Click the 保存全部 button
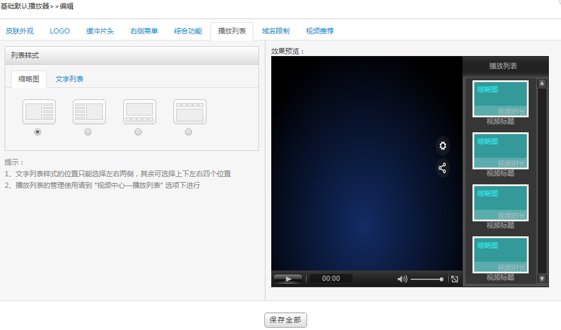Image resolution: width=561 pixels, height=330 pixels. [286, 320]
